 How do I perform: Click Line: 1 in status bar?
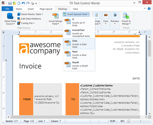(x=42, y=121)
